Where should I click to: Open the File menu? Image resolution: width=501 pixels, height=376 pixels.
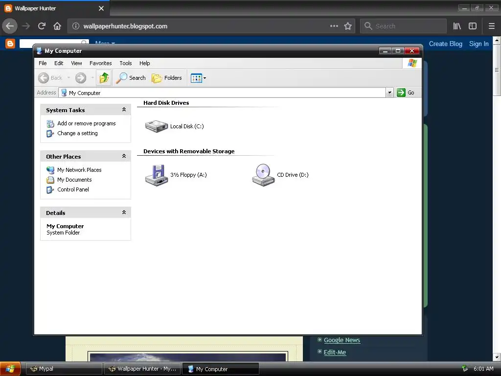[43, 63]
